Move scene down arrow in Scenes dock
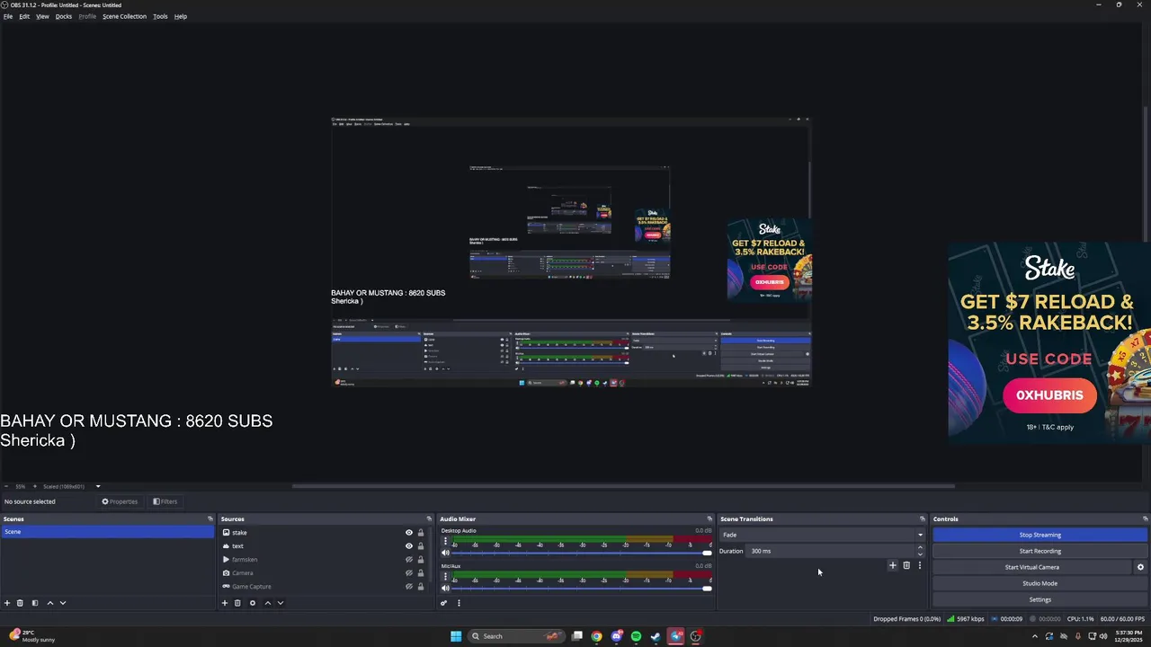Image resolution: width=1151 pixels, height=647 pixels. 63,603
